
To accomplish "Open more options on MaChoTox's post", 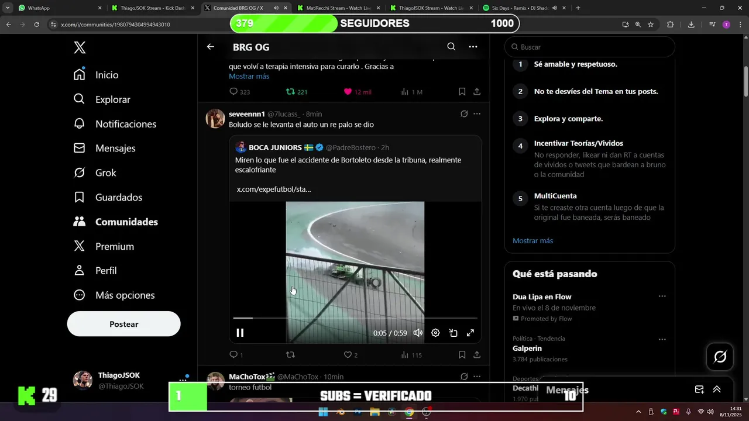I will (477, 377).
